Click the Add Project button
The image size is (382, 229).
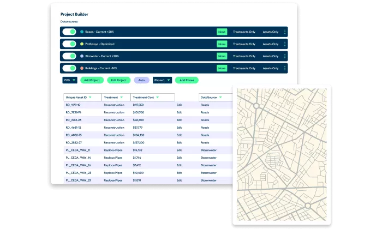(x=92, y=80)
